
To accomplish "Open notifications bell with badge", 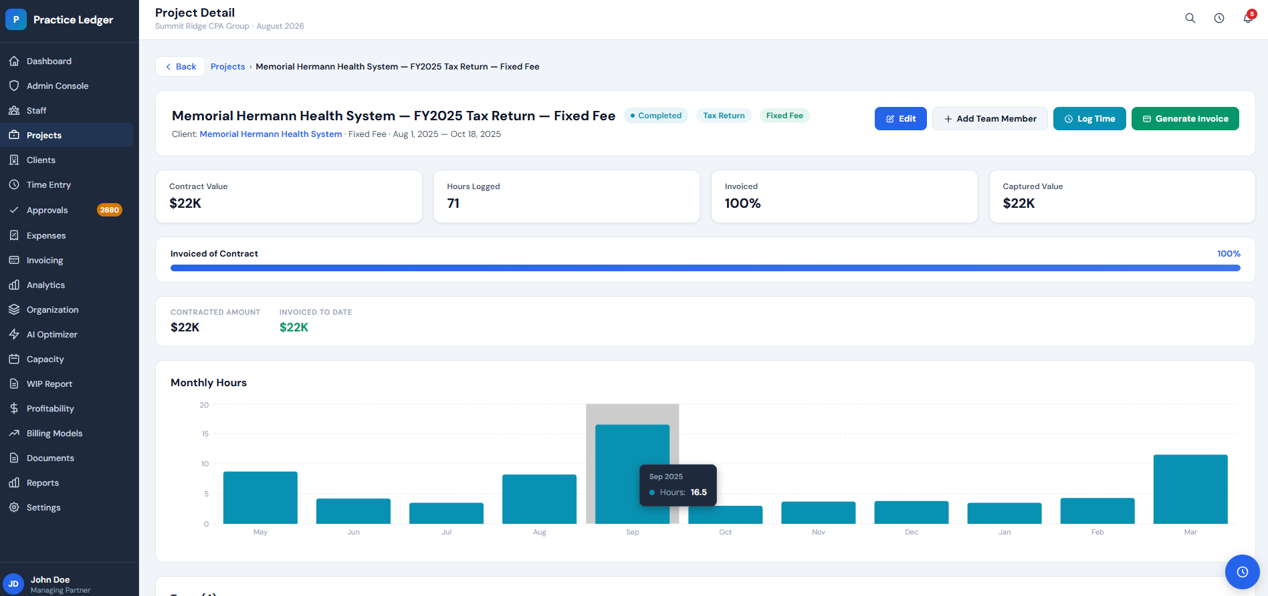I will pyautogui.click(x=1248, y=18).
